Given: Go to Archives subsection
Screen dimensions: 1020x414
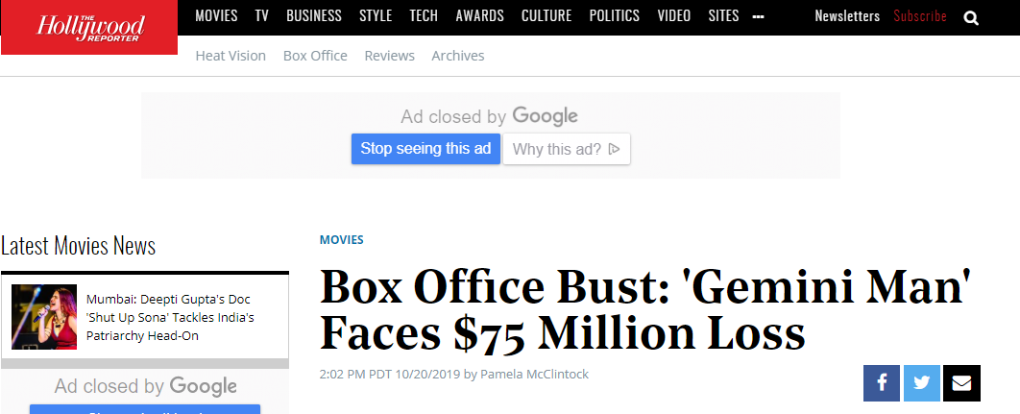Looking at the screenshot, I should [x=458, y=56].
